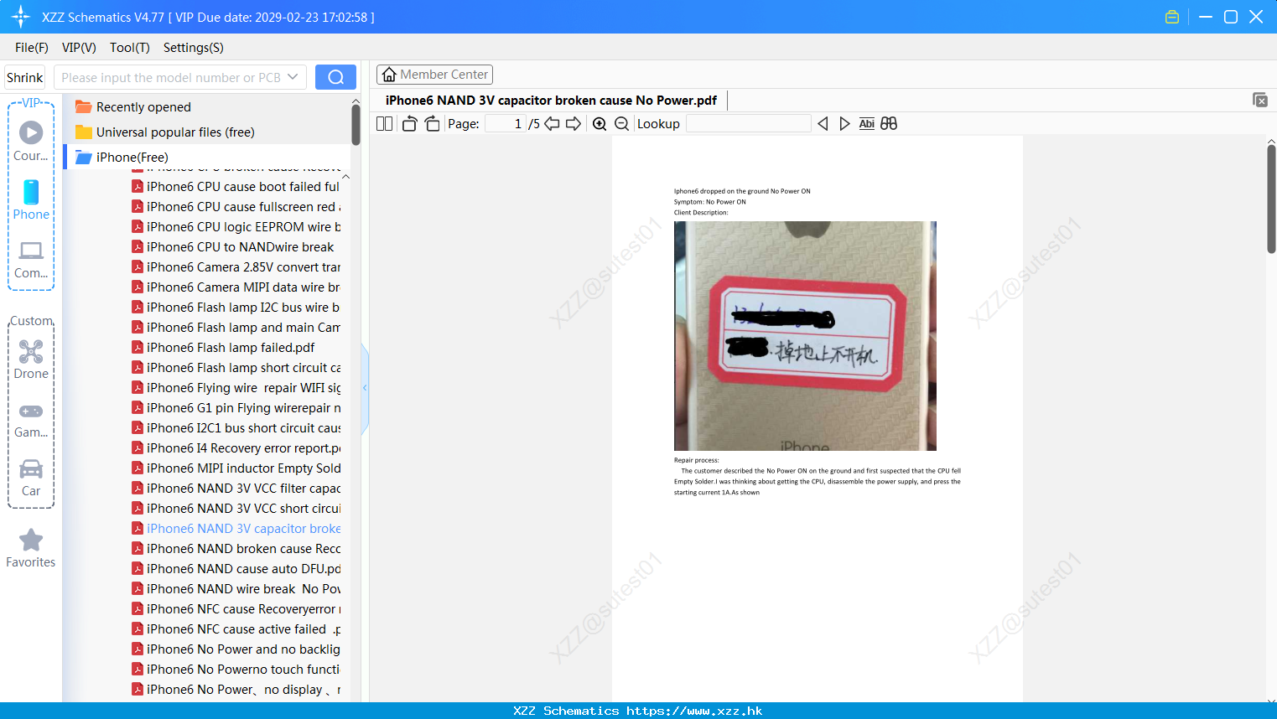Open the Drone category icon
1277x719 pixels.
31,359
